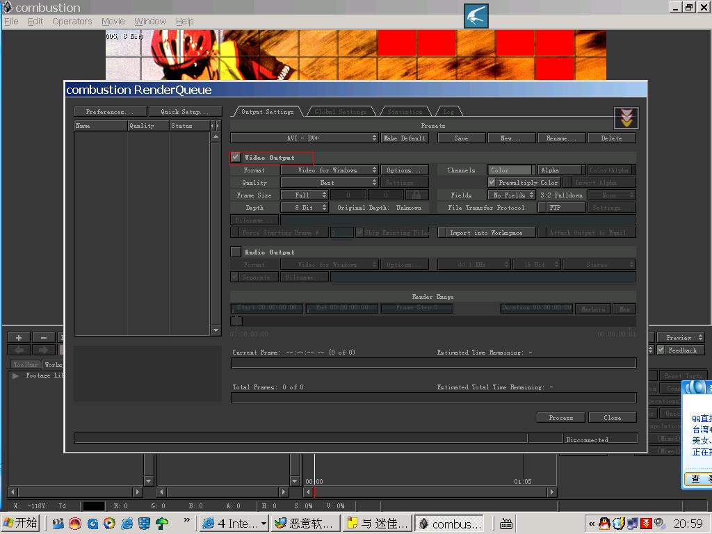Screen dimensions: 712x534
Task: Click the Status column header in queue list
Action: [189, 125]
